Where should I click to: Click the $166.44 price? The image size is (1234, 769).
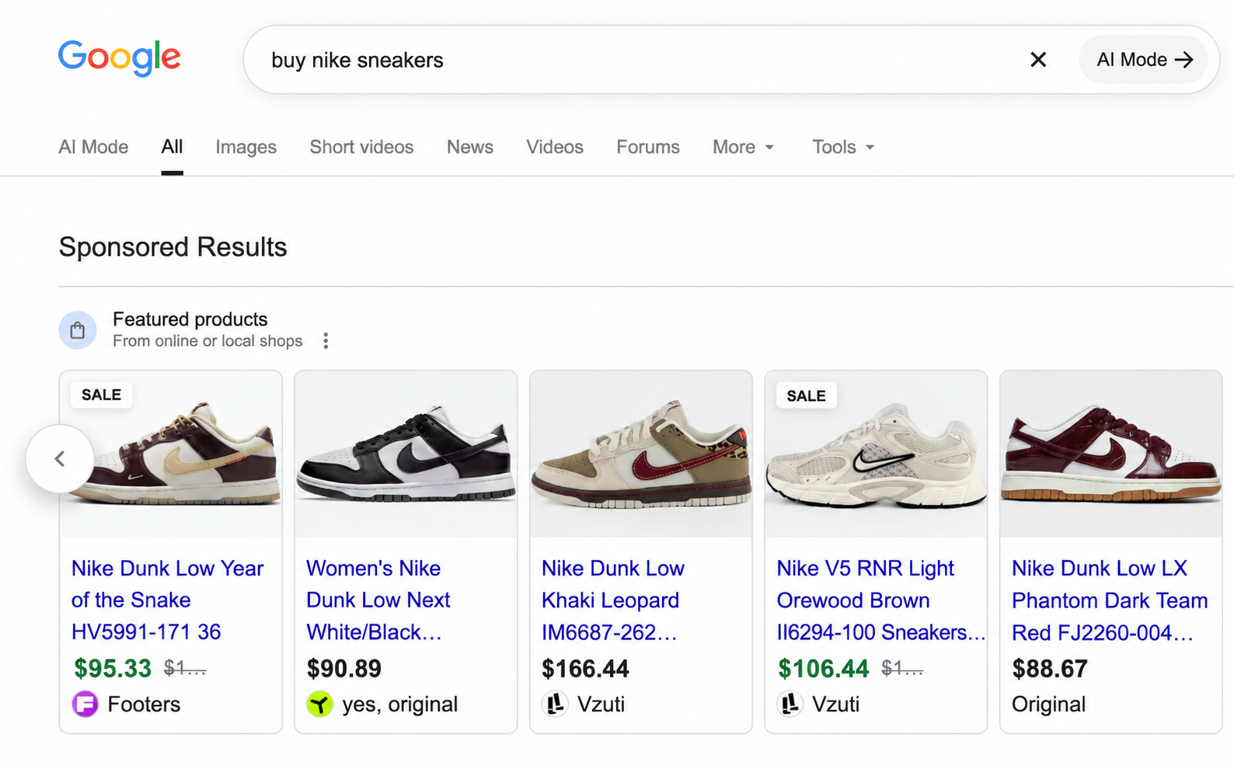point(585,668)
